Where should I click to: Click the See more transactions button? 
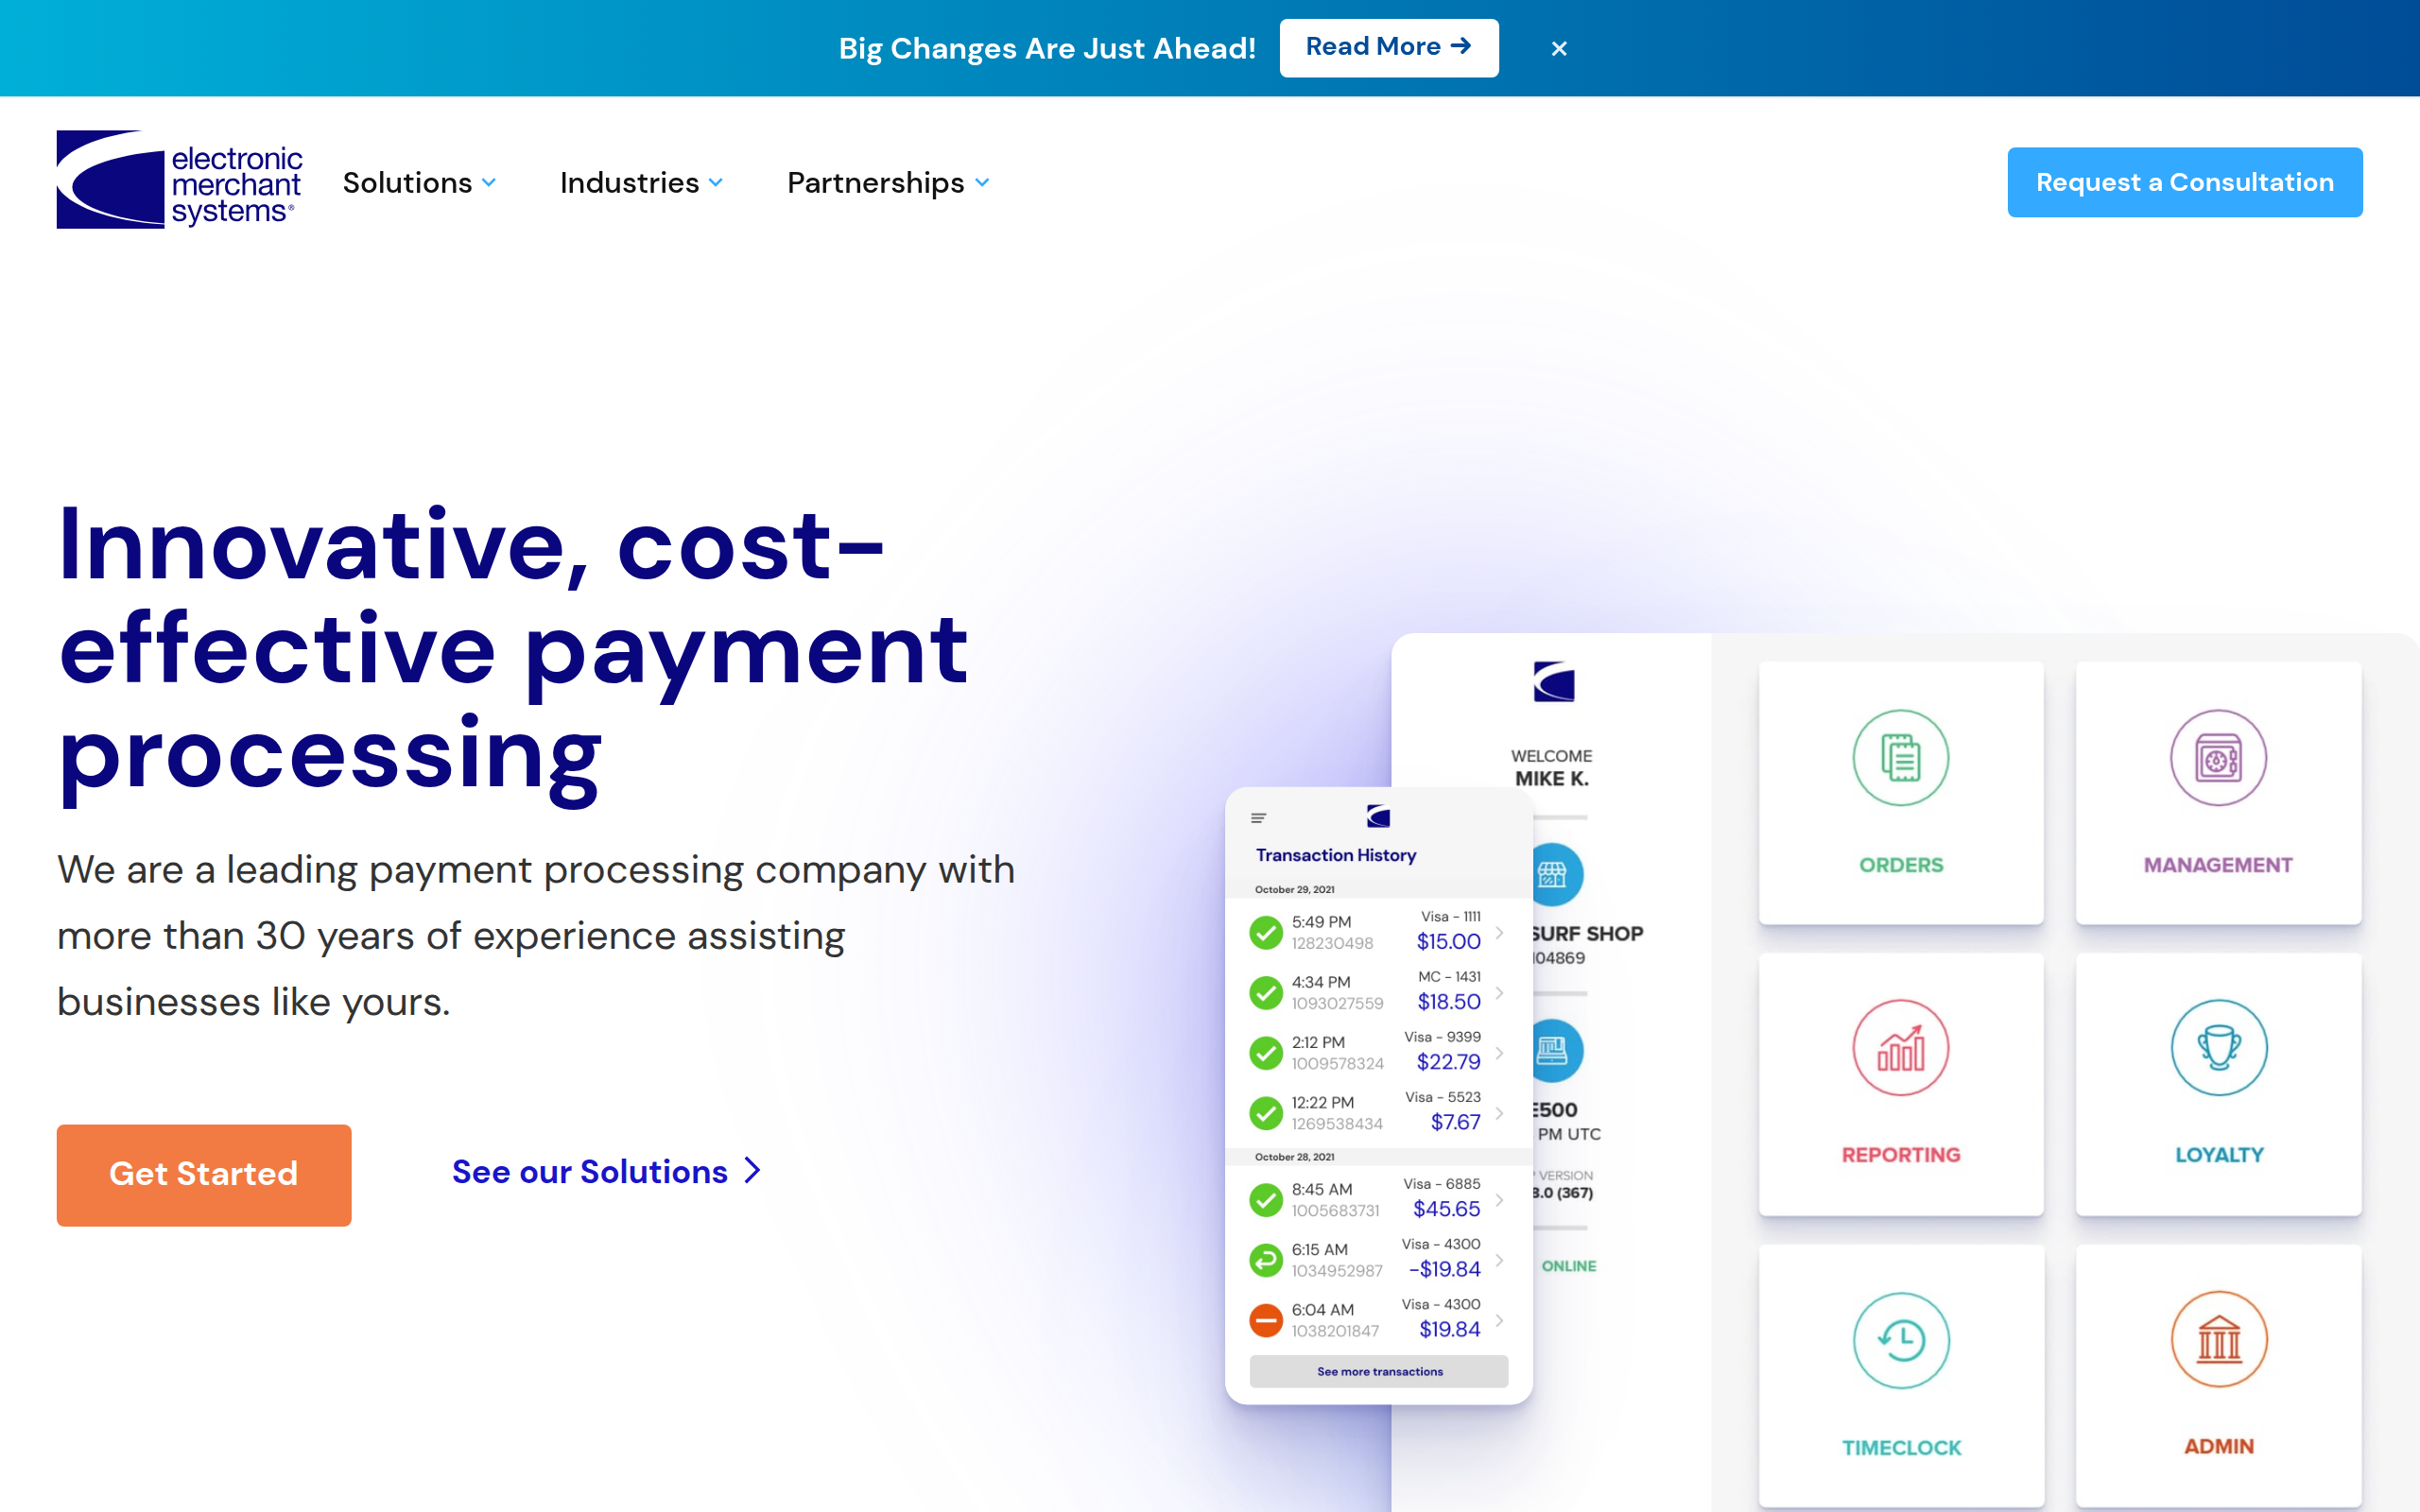(x=1379, y=1371)
